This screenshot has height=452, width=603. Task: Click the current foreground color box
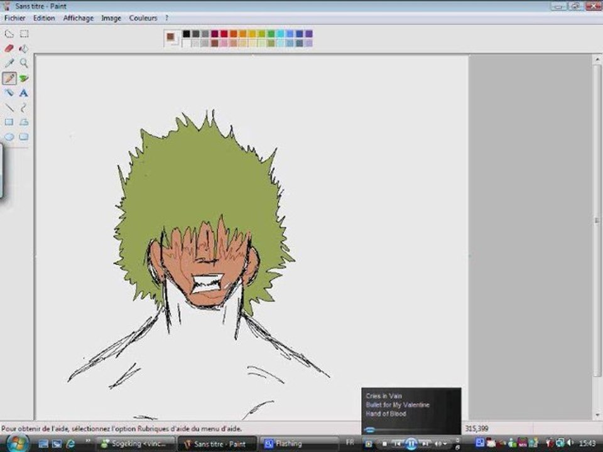click(x=170, y=37)
